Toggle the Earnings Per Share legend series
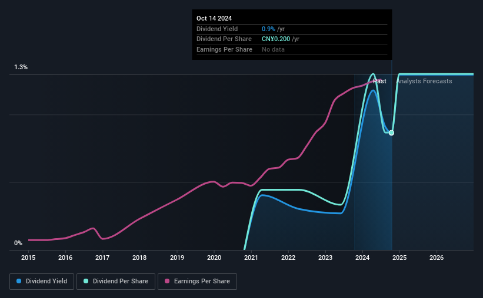Screen dimensions: 483x298 tap(197, 282)
